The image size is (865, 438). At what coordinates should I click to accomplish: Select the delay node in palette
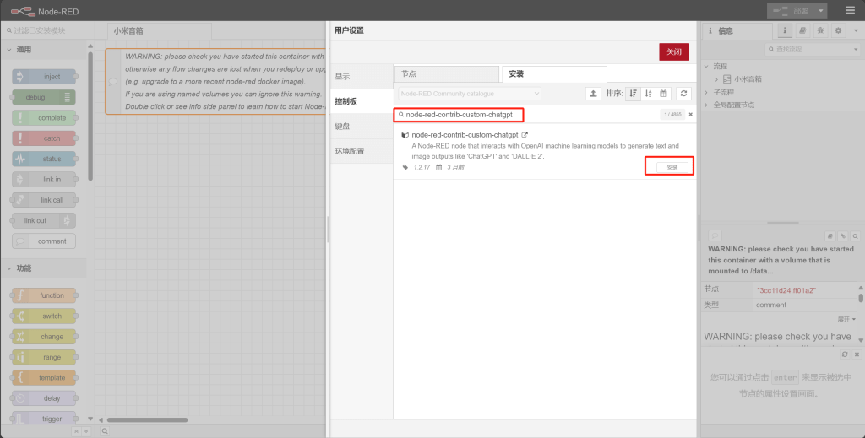(x=44, y=398)
